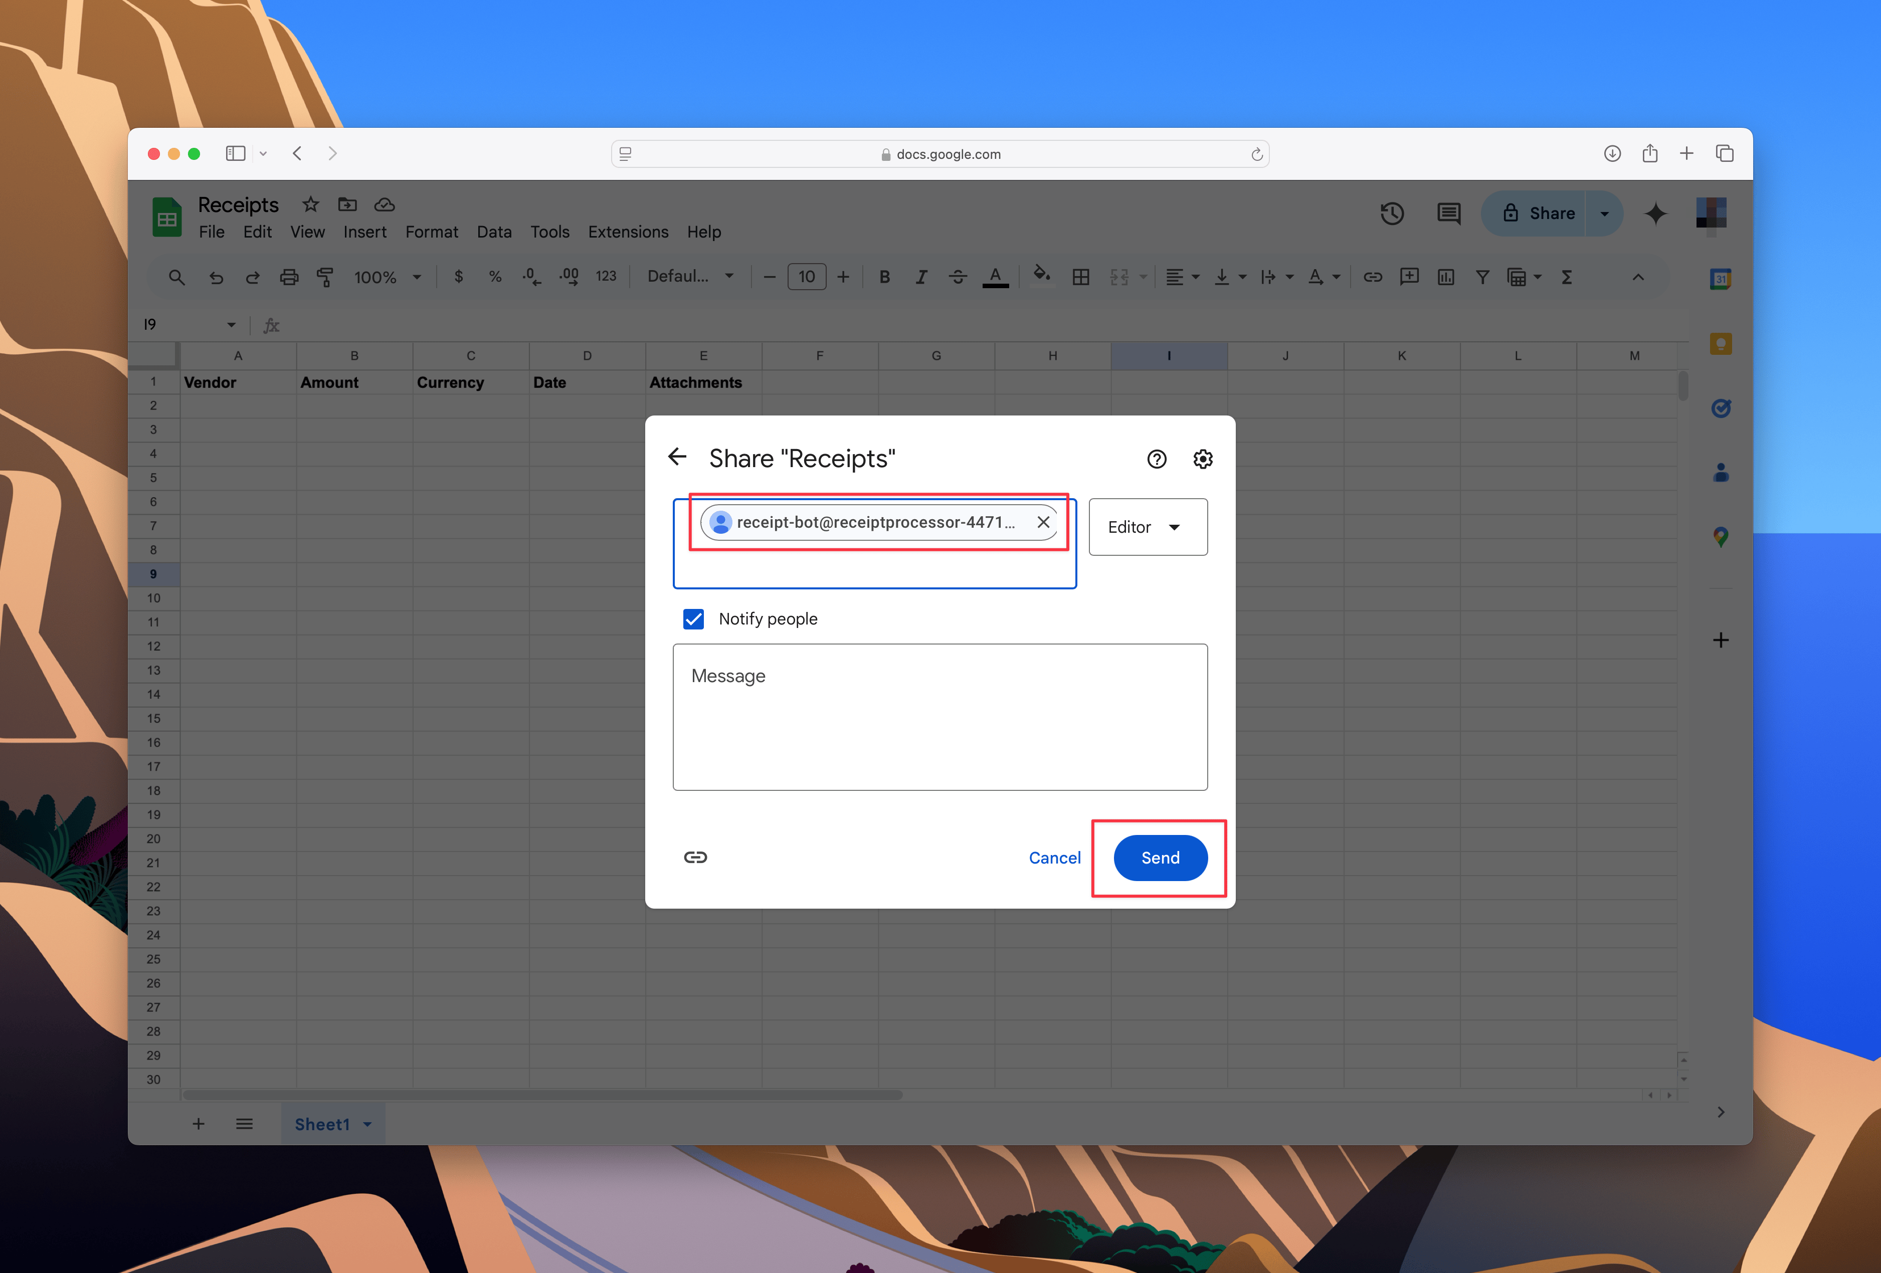Decrease font size minus button

coord(770,278)
